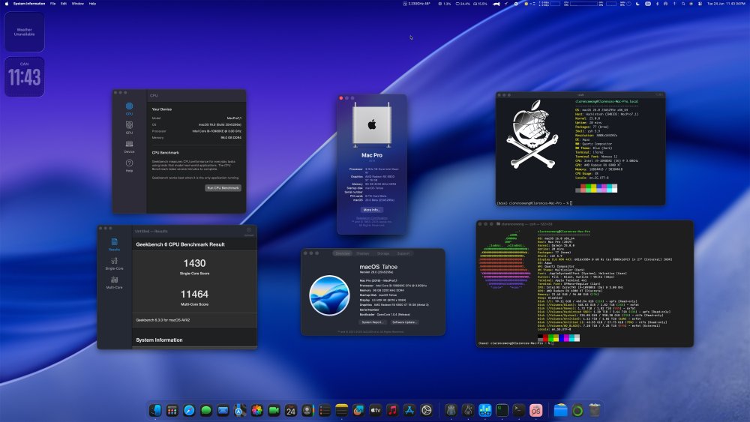The image size is (750, 422).
Task: Open the blue folder stack in Dock
Action: tap(560, 410)
